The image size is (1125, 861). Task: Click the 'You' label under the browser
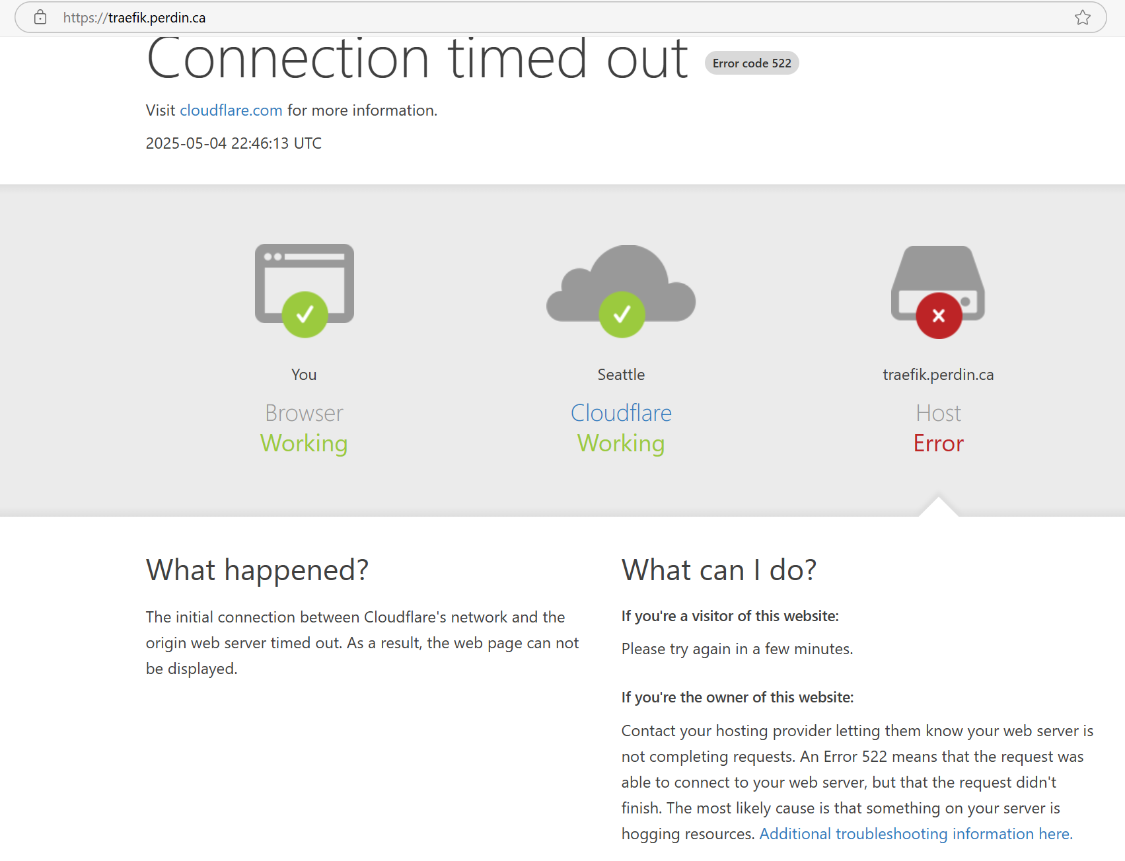click(x=304, y=375)
